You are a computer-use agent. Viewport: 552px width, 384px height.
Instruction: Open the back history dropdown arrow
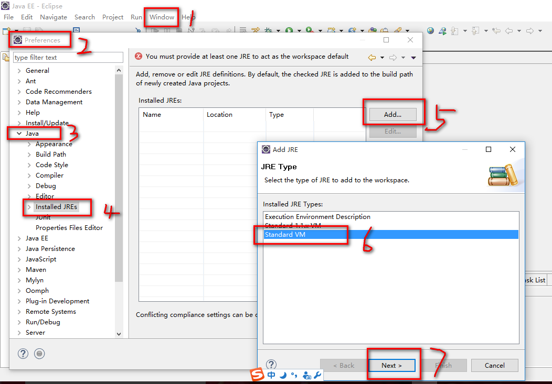click(x=382, y=58)
